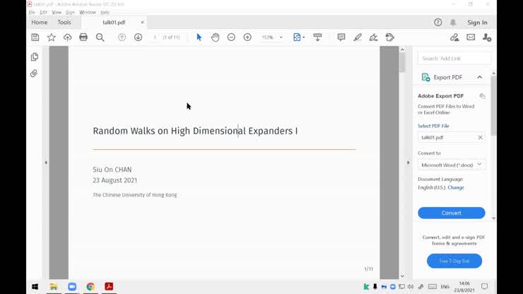Open the attachments paperclip panel
Image resolution: width=523 pixels, height=294 pixels.
point(34,73)
